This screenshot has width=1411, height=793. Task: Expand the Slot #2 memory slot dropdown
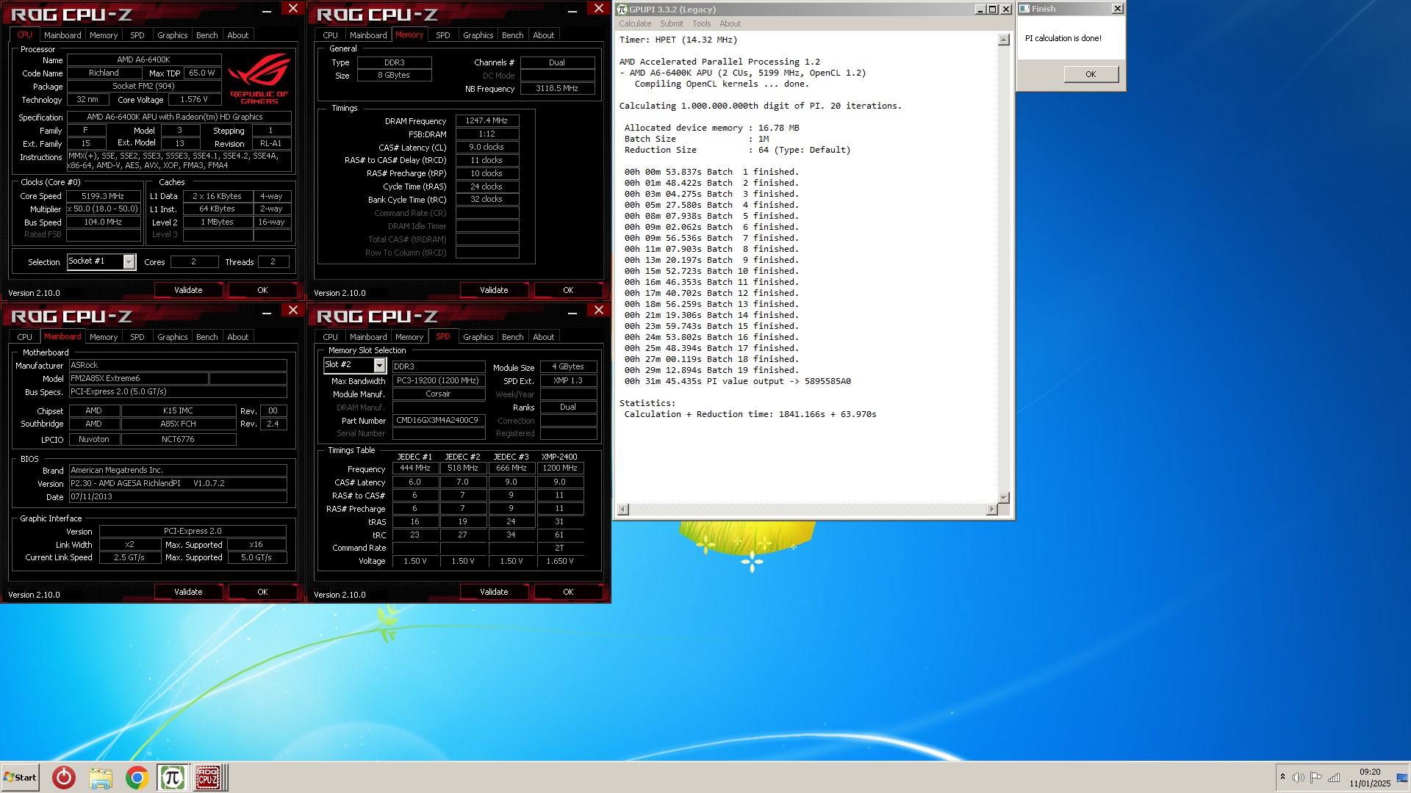[x=379, y=366]
